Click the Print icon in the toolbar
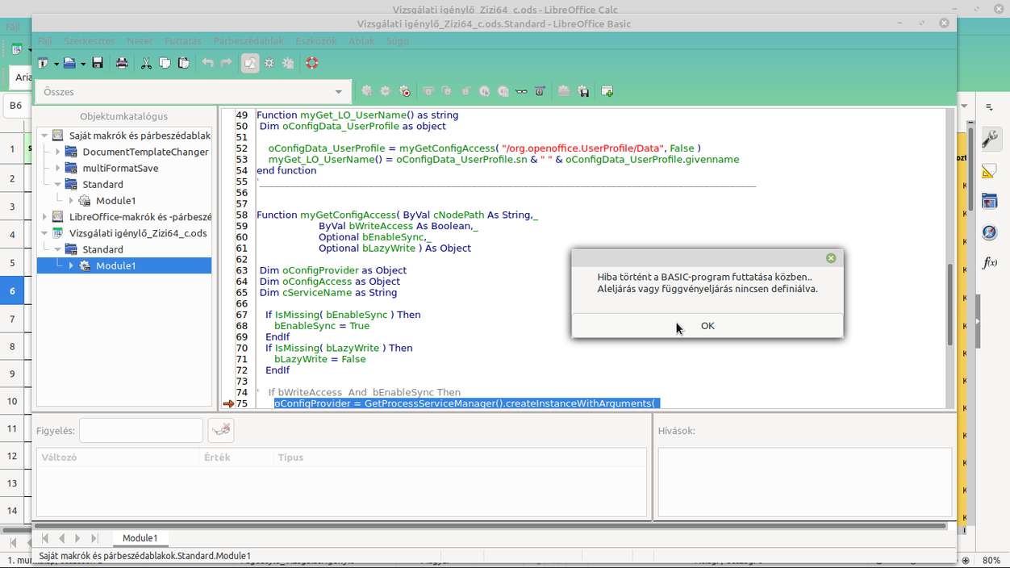The height and width of the screenshot is (568, 1010). [x=122, y=63]
